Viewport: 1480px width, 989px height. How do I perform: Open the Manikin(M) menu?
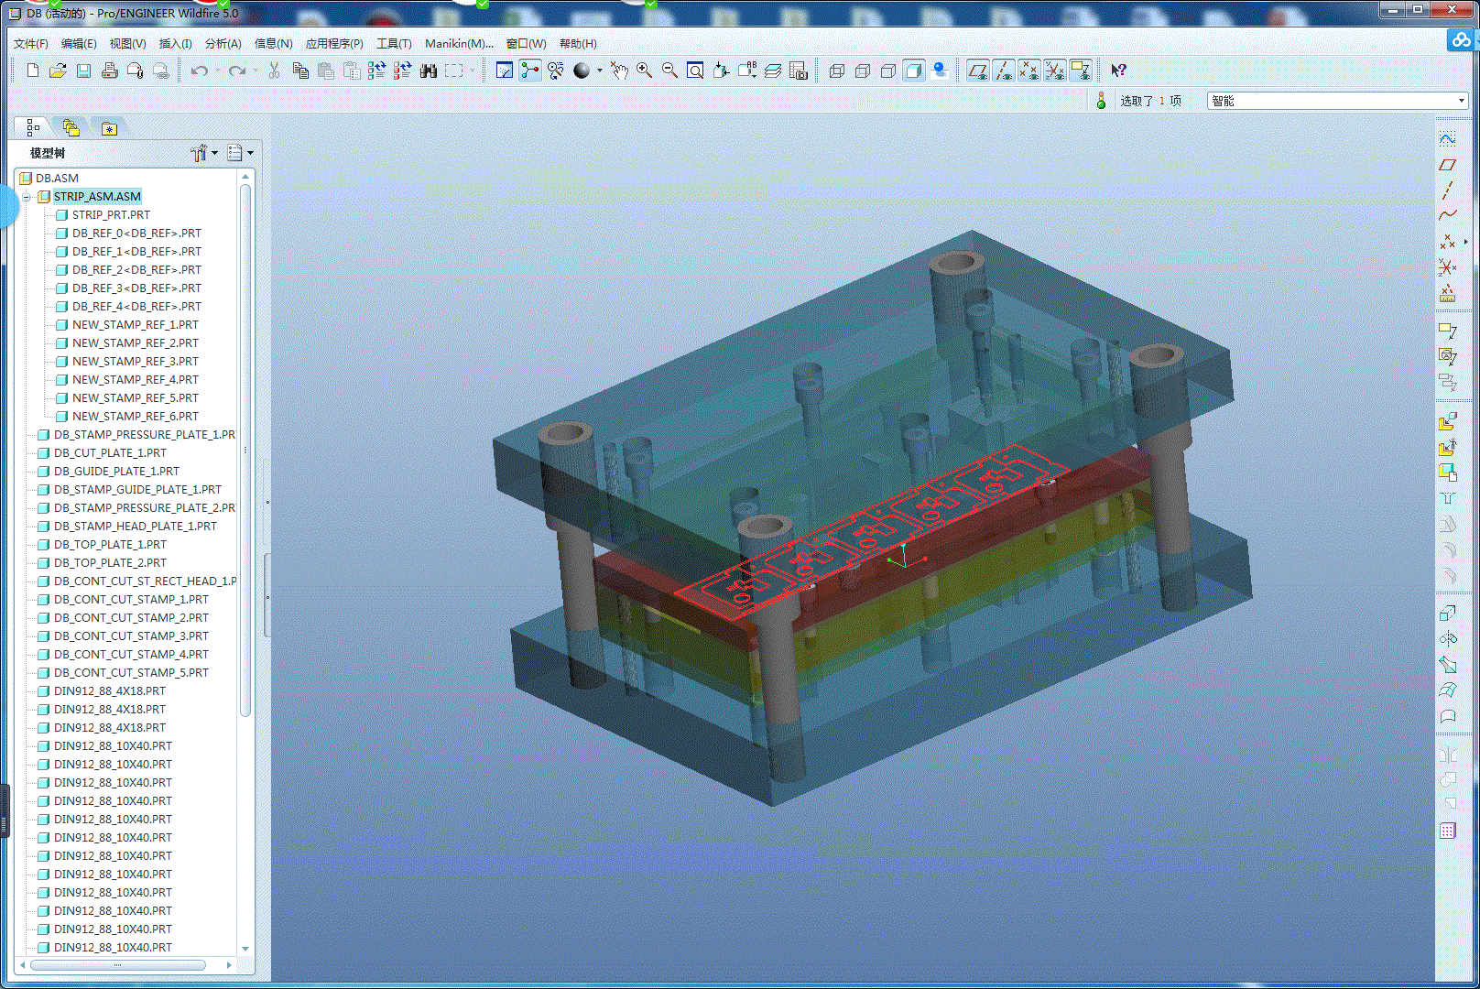pyautogui.click(x=458, y=43)
